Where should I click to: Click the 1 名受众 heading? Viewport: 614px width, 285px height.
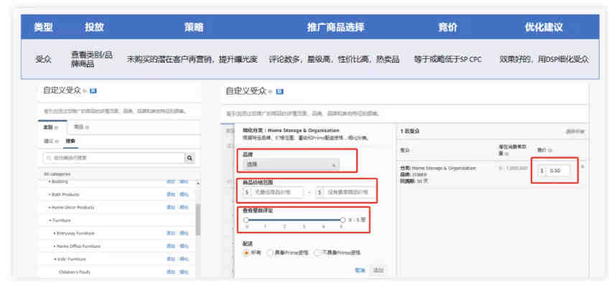410,131
